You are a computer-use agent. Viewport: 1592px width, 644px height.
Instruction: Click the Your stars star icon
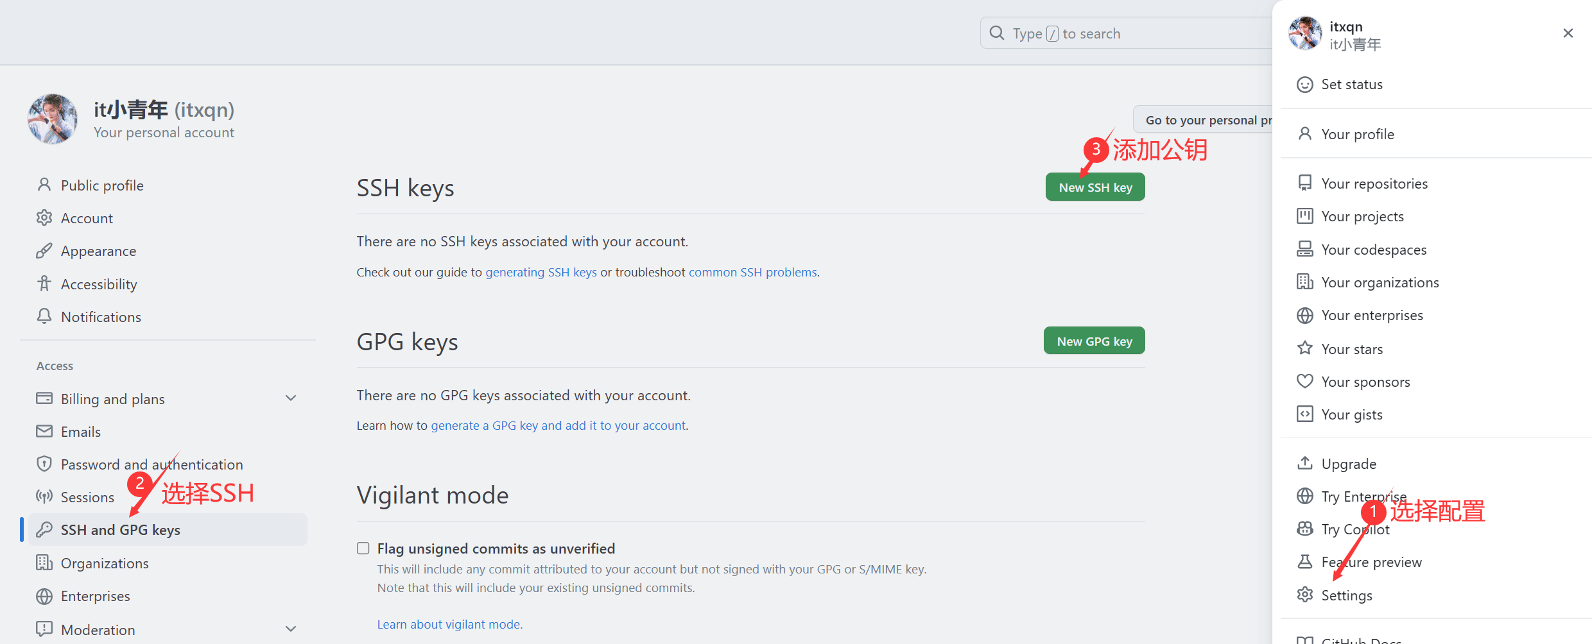[1305, 348]
